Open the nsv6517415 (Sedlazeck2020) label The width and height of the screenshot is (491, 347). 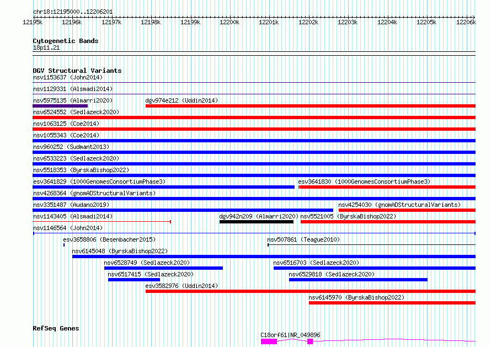(x=151, y=274)
